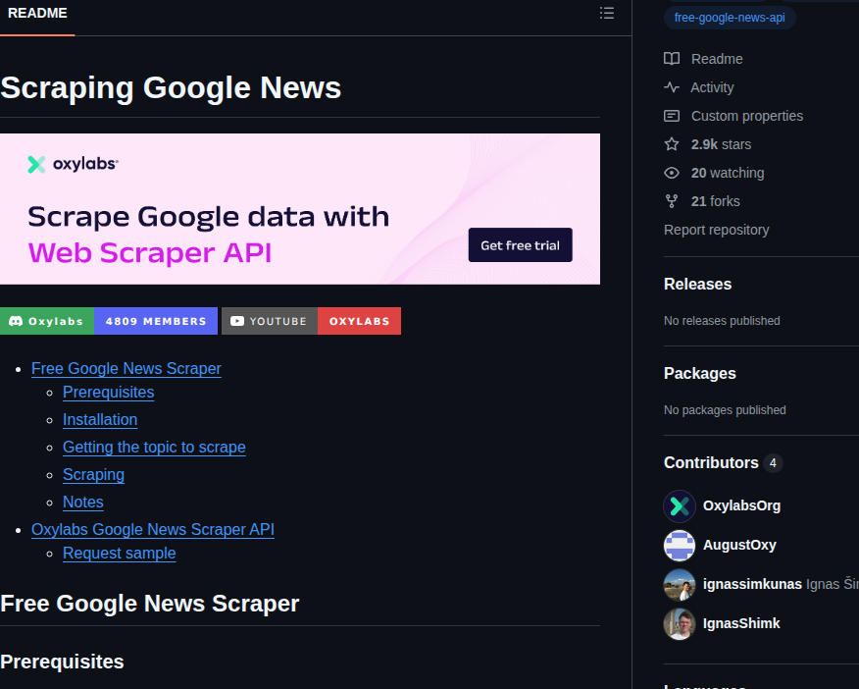859x689 pixels.
Task: Open ignassimkunas contributor avatar
Action: point(680,584)
